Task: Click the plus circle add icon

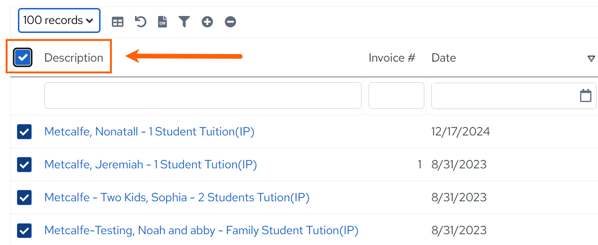Action: coord(207,22)
